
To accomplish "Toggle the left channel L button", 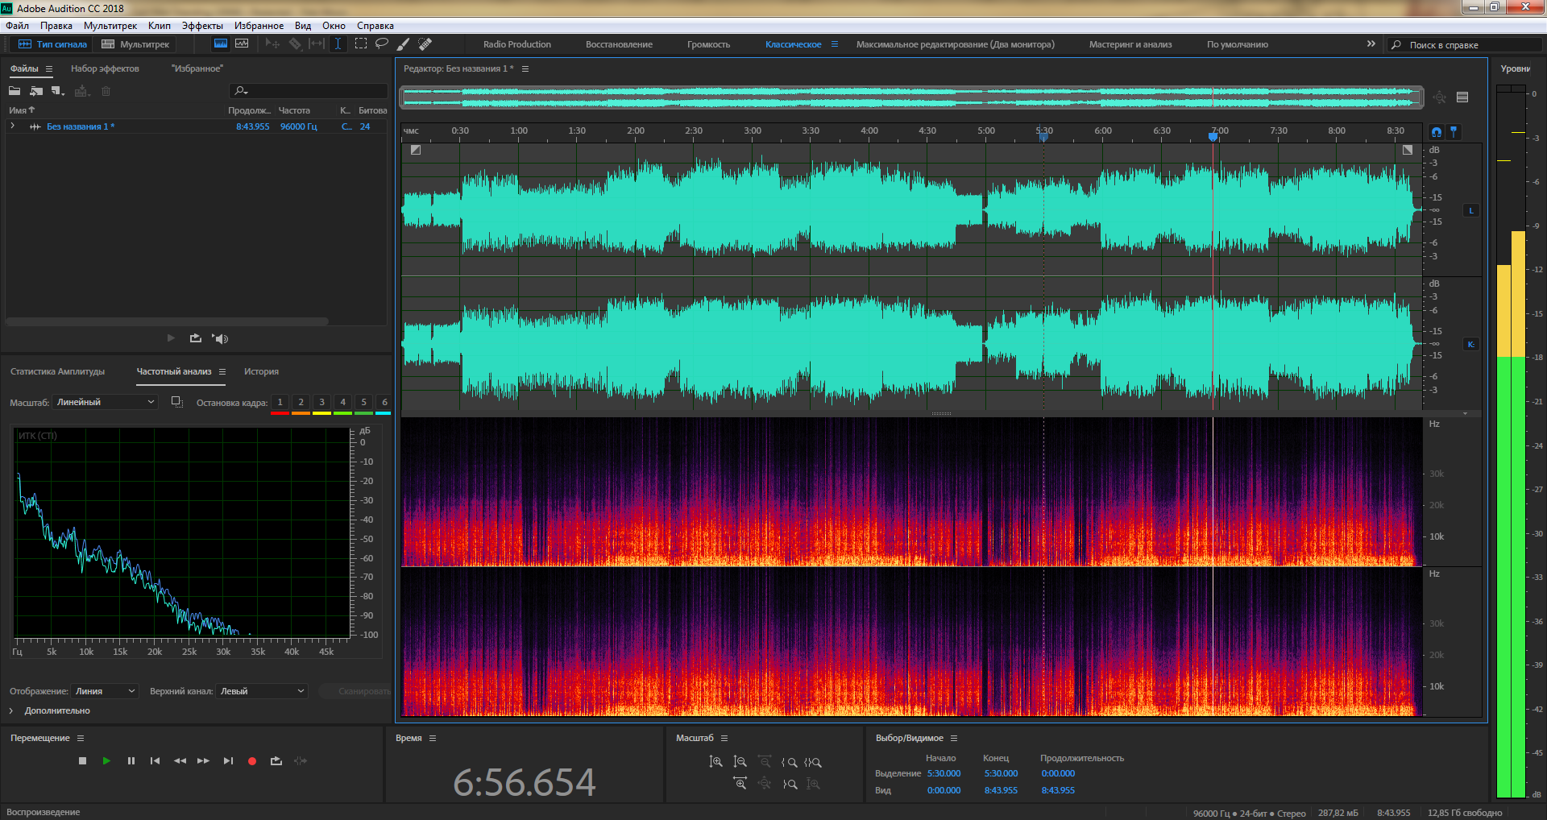I will click(1471, 210).
